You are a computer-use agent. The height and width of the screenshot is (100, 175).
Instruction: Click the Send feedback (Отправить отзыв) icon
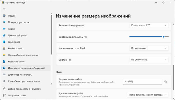[4, 95]
